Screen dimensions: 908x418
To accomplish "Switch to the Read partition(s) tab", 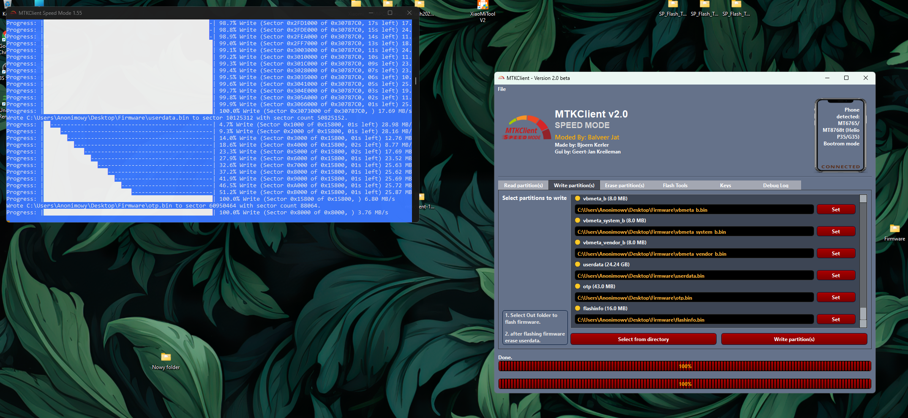I will 523,186.
